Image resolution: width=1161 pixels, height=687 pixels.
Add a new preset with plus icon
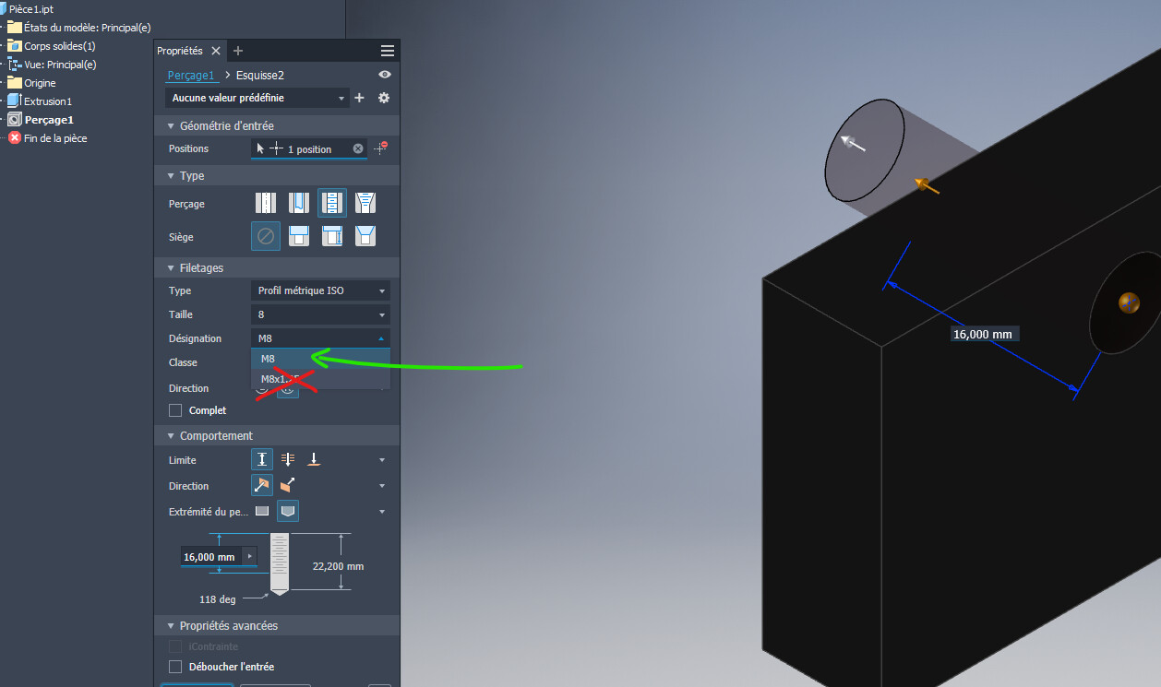tap(360, 98)
